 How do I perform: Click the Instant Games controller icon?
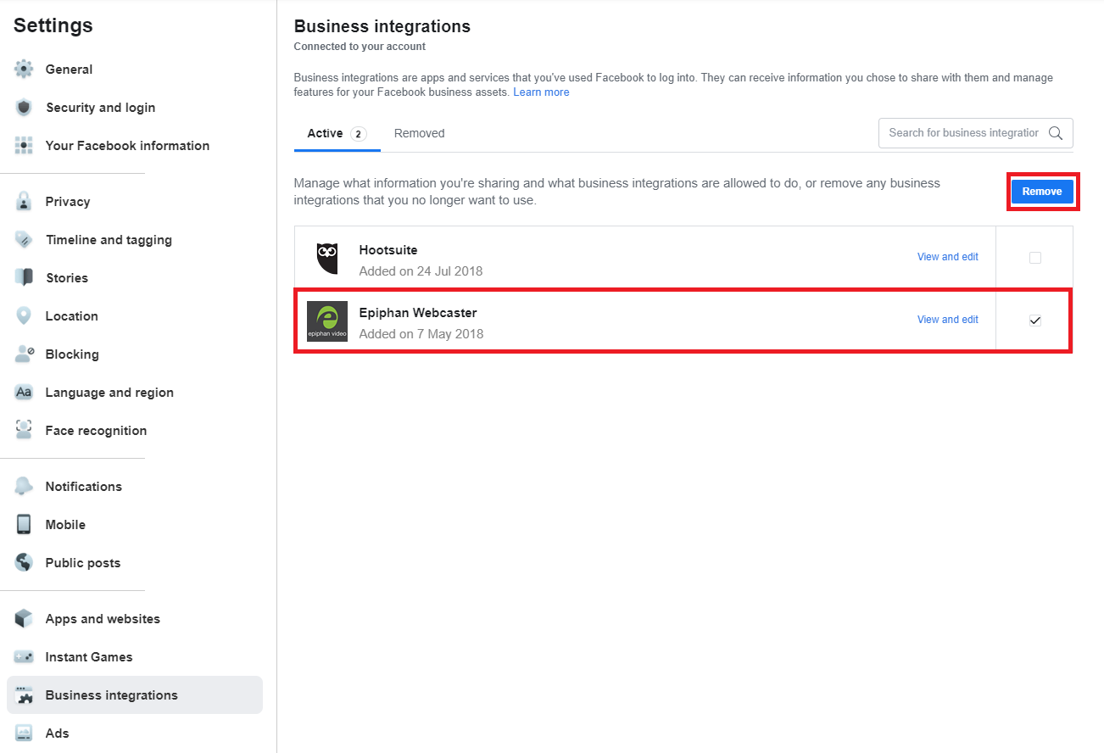[x=24, y=657]
